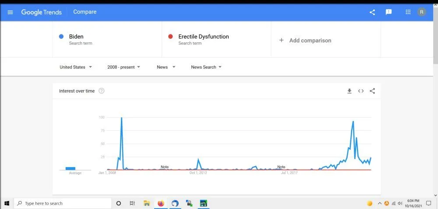
Task: Open the News category dropdown
Action: [x=166, y=67]
